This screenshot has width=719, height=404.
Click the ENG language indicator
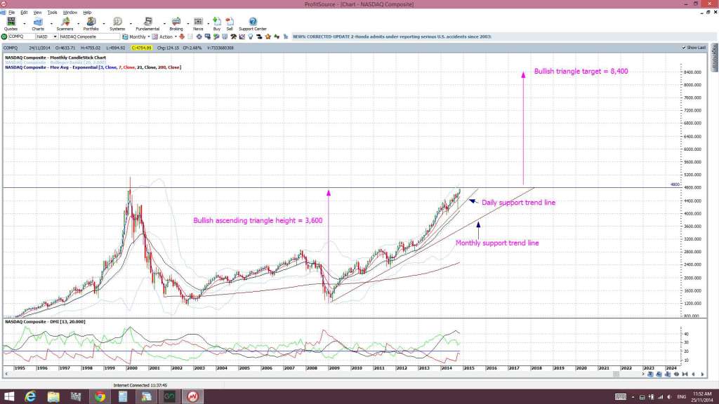click(x=681, y=397)
